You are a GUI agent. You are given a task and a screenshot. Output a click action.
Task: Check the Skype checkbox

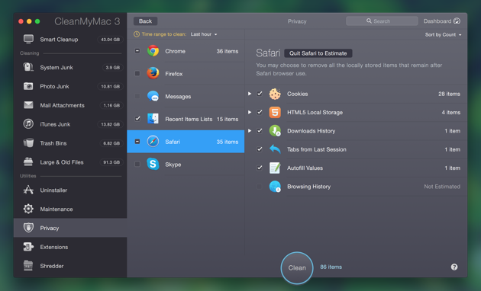(x=137, y=164)
